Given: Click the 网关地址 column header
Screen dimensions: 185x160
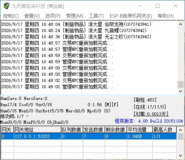Looking at the screenshot, I should click(x=38, y=130).
